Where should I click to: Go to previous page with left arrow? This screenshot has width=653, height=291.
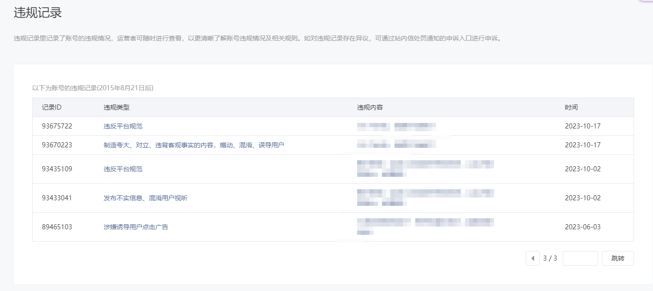[x=532, y=258]
